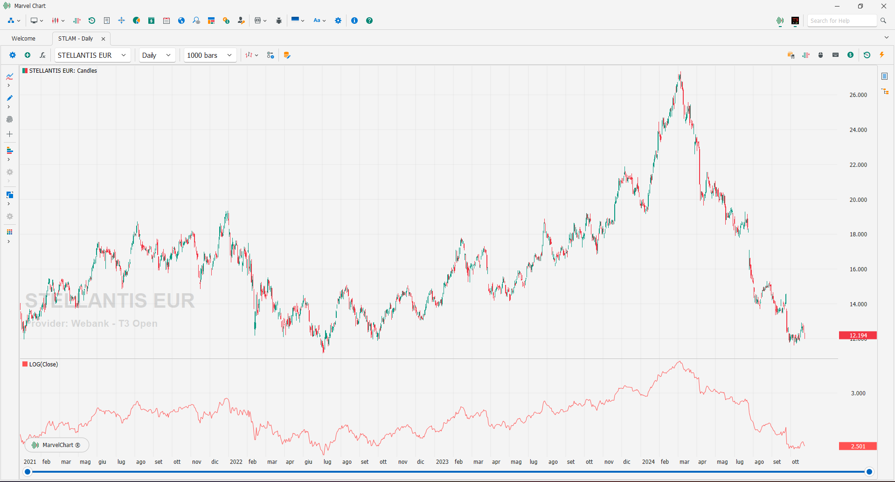This screenshot has width=895, height=482.
Task: Click the green plus add icon
Action: point(28,55)
